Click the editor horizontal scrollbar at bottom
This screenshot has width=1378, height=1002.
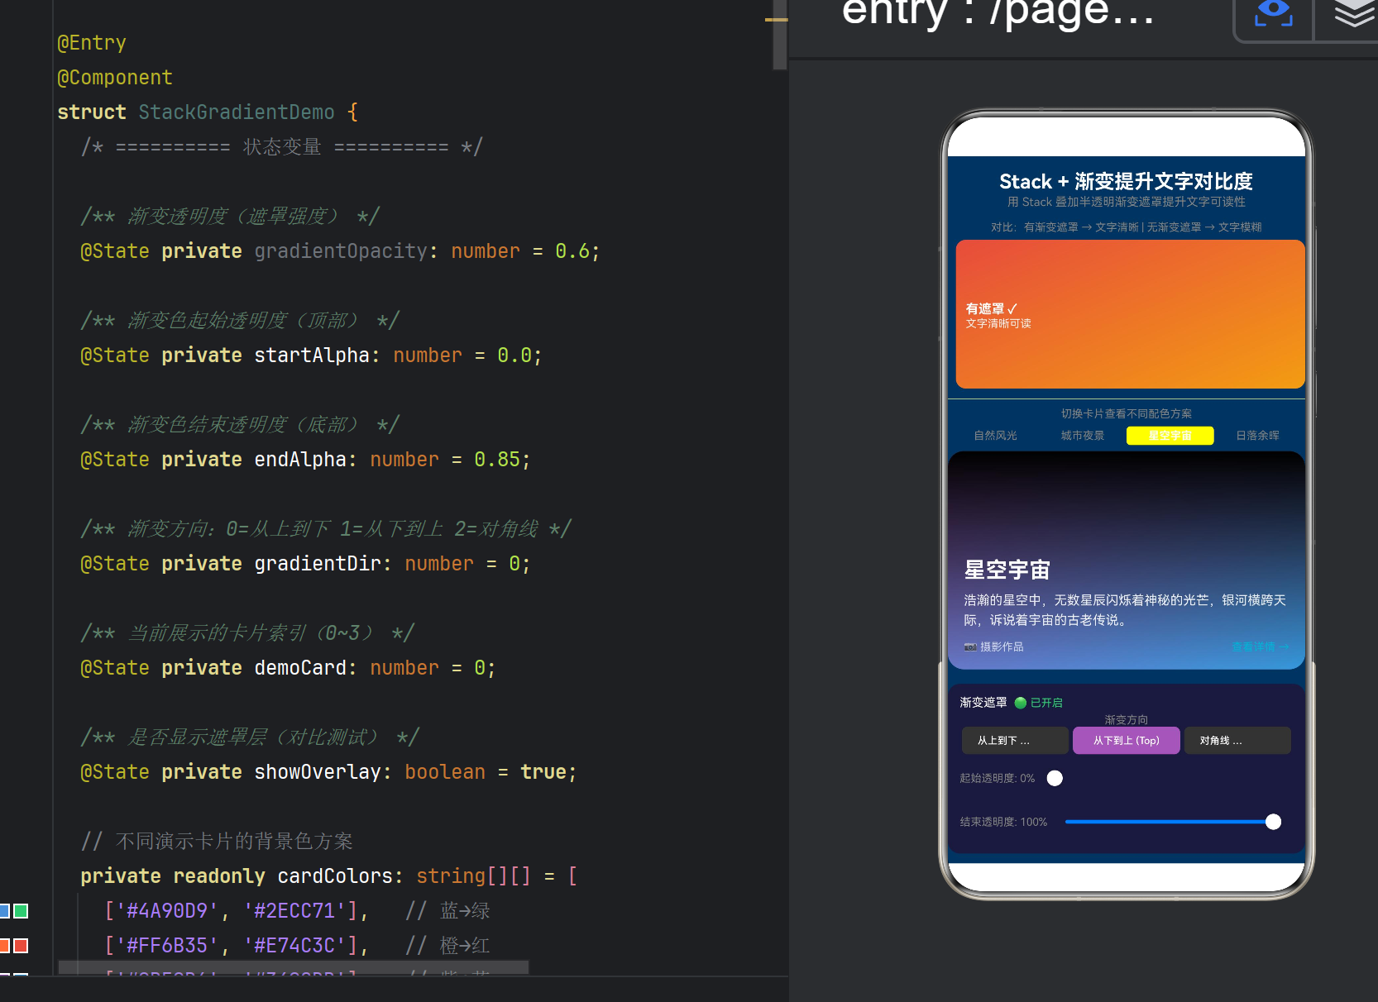pyautogui.click(x=294, y=967)
